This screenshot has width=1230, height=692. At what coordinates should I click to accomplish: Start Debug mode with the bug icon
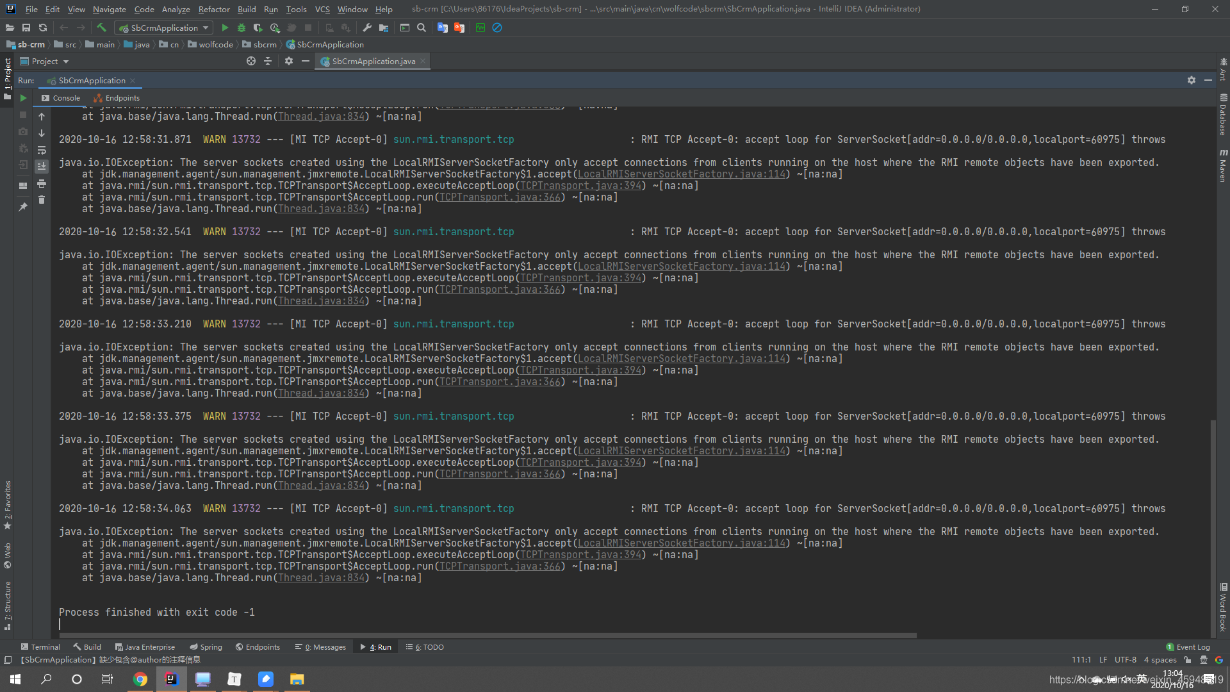(242, 28)
